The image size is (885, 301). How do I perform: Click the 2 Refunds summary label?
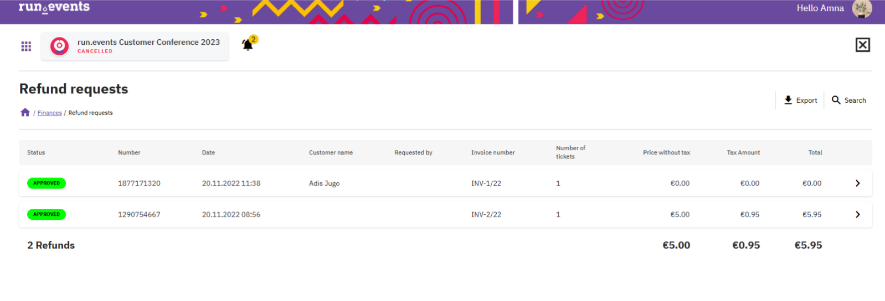51,245
